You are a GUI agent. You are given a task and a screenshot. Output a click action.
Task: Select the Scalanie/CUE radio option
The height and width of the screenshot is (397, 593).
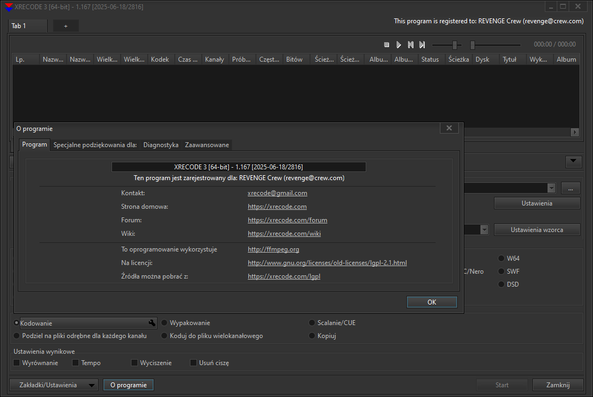coord(312,323)
